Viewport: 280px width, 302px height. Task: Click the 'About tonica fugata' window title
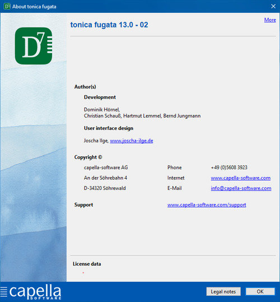pos(34,7)
